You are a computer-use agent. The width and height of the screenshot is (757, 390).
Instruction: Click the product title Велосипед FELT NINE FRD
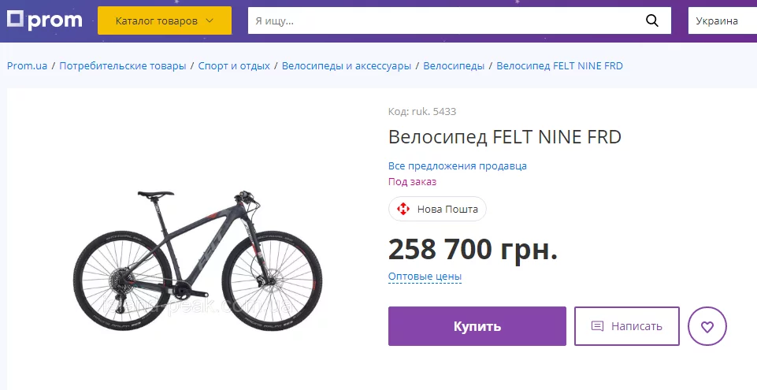(x=504, y=137)
